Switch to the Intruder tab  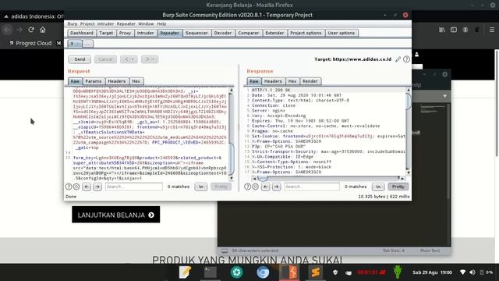pos(146,33)
